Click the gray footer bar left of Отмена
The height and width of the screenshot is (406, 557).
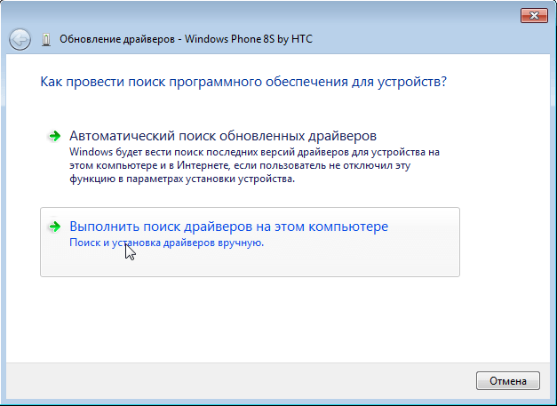[x=238, y=381]
